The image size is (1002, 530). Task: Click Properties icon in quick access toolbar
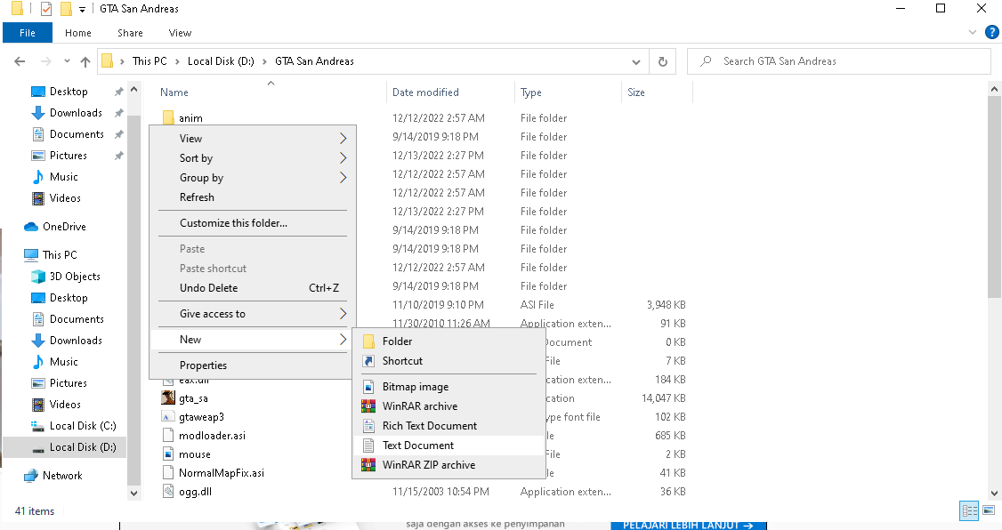(46, 9)
